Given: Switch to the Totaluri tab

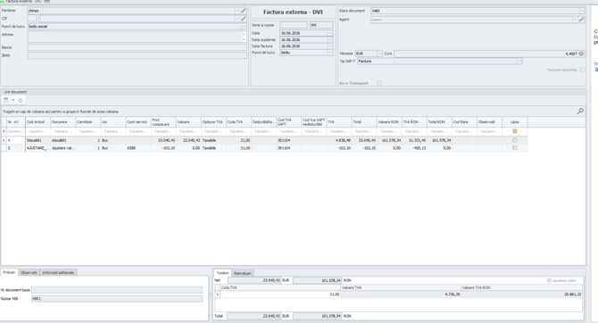Looking at the screenshot, I should (223, 273).
